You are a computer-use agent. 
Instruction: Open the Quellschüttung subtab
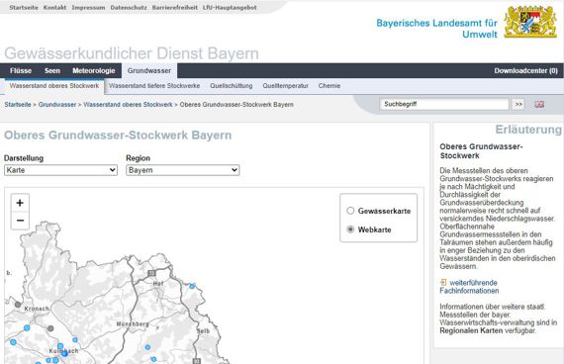click(x=232, y=86)
